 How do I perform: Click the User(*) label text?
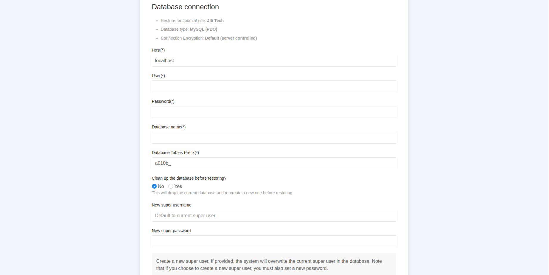[158, 76]
